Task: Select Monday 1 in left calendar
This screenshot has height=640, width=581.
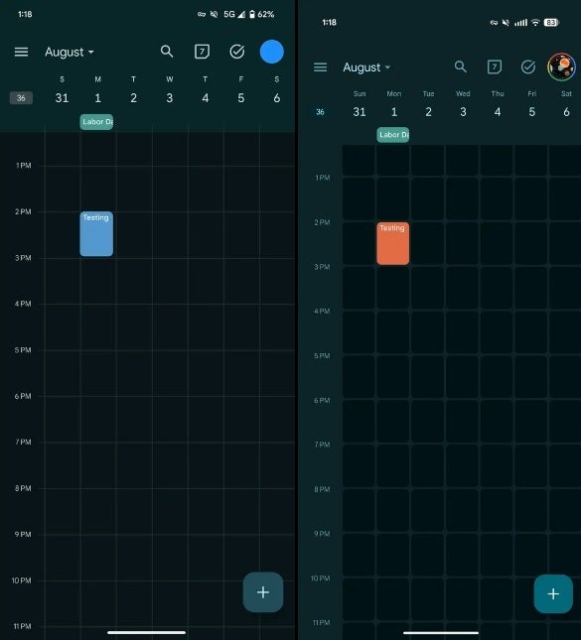Action: click(97, 98)
